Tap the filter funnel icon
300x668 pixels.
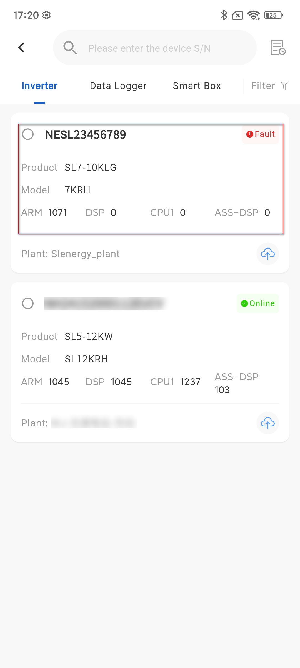click(x=284, y=85)
